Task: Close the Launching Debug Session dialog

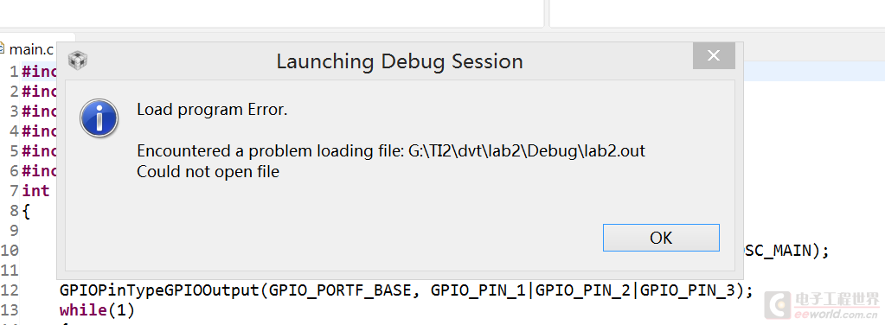Action: pos(714,56)
